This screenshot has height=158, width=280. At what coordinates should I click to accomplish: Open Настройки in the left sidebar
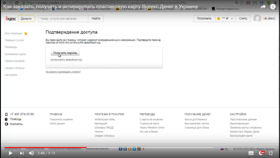coord(11,75)
